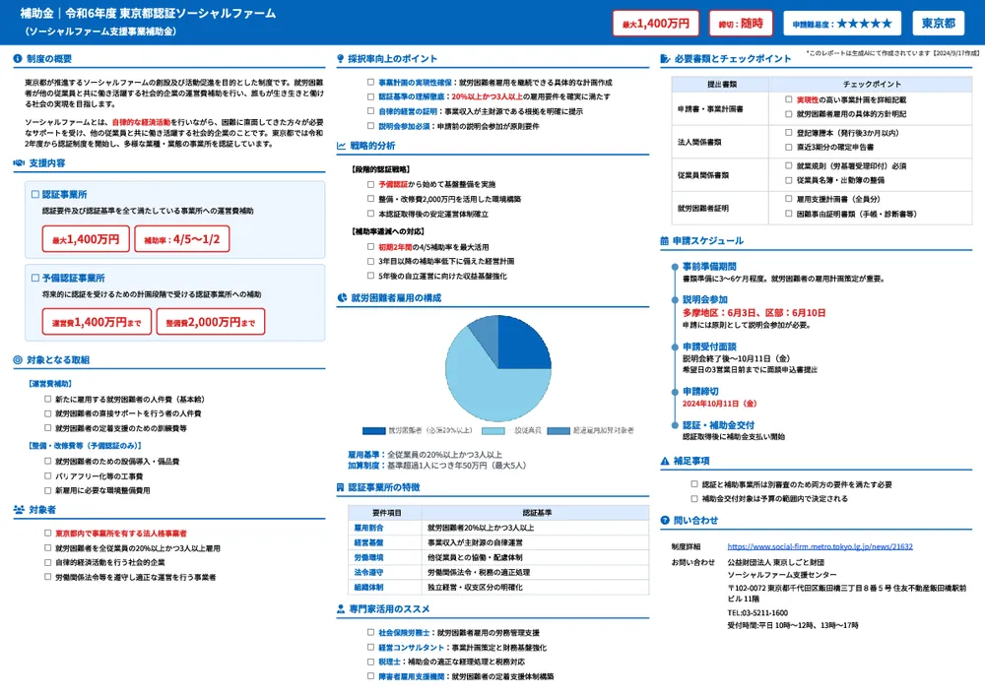Check the バリアフリー化等の工事費 checkbox
The width and height of the screenshot is (985, 695).
click(48, 475)
